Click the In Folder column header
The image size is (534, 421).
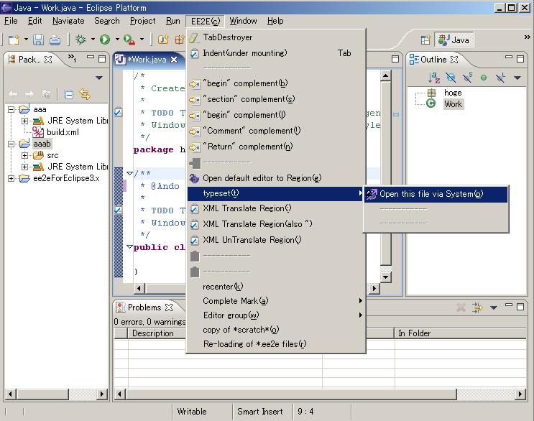click(x=460, y=333)
